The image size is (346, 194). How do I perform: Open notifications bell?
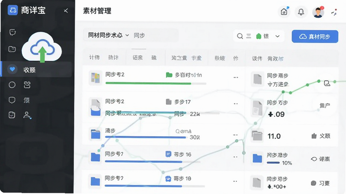[x=301, y=12]
